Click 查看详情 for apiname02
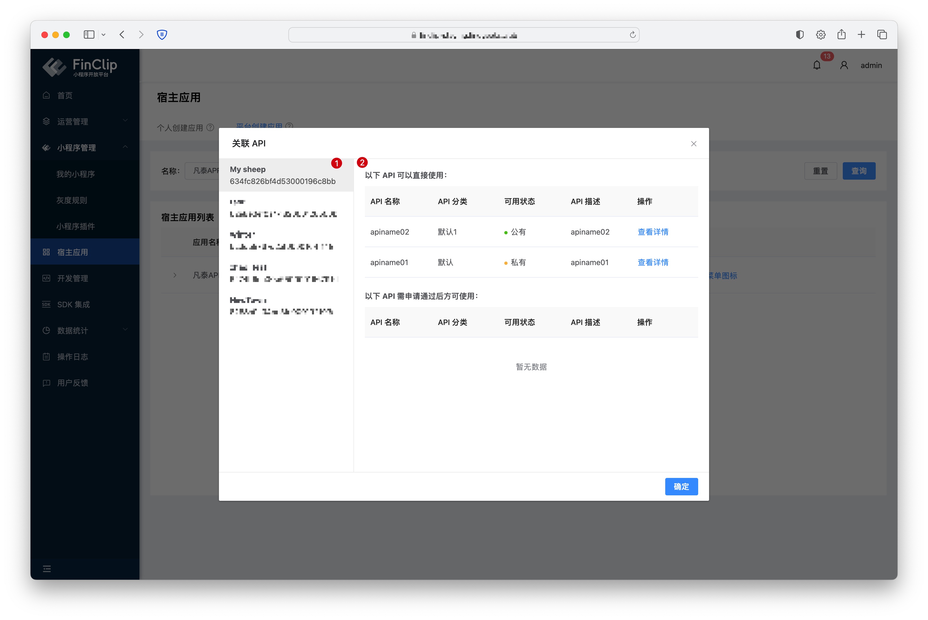This screenshot has height=620, width=928. (x=653, y=232)
